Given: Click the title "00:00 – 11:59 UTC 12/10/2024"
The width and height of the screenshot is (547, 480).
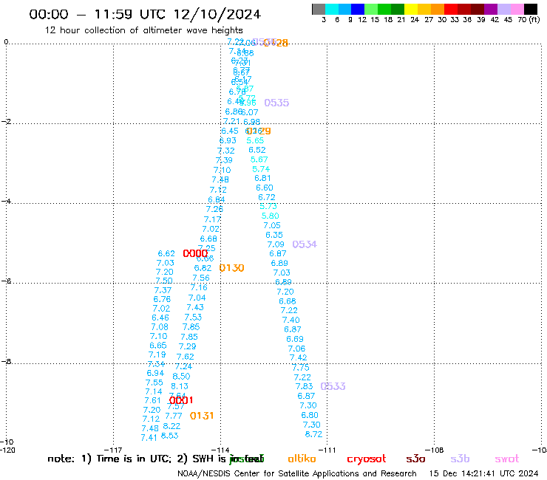Looking at the screenshot, I should (x=145, y=14).
